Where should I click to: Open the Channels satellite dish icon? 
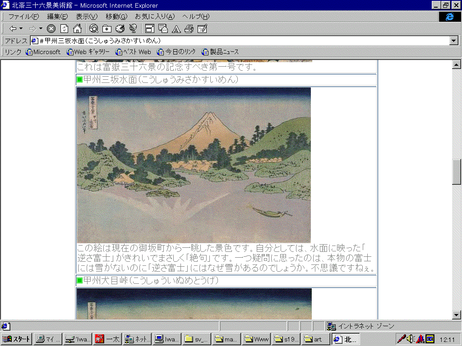[x=133, y=28]
